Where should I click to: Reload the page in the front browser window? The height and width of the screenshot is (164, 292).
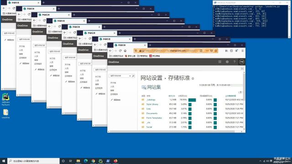[120, 51]
